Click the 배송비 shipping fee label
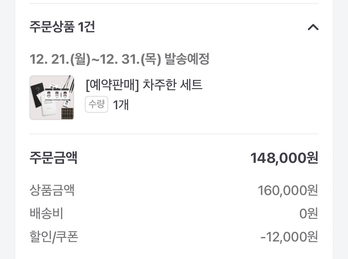 46,213
